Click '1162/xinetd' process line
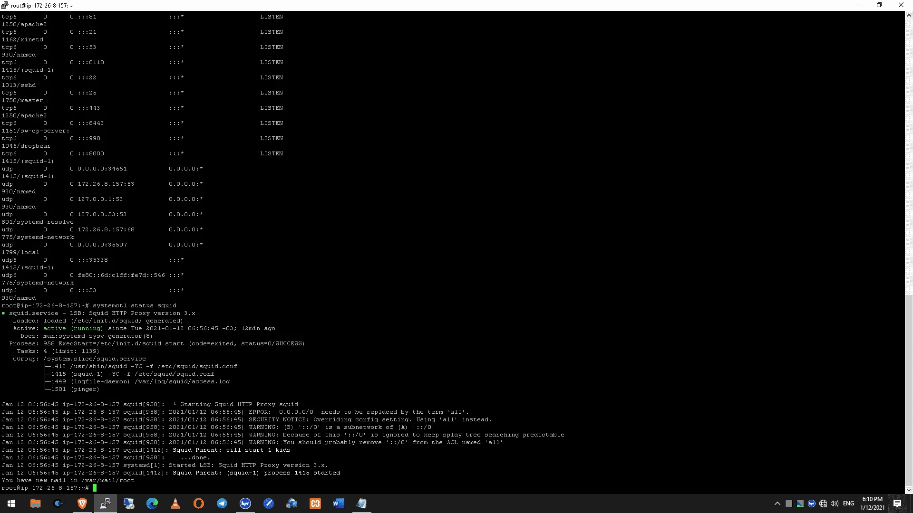The width and height of the screenshot is (913, 513). (x=22, y=39)
